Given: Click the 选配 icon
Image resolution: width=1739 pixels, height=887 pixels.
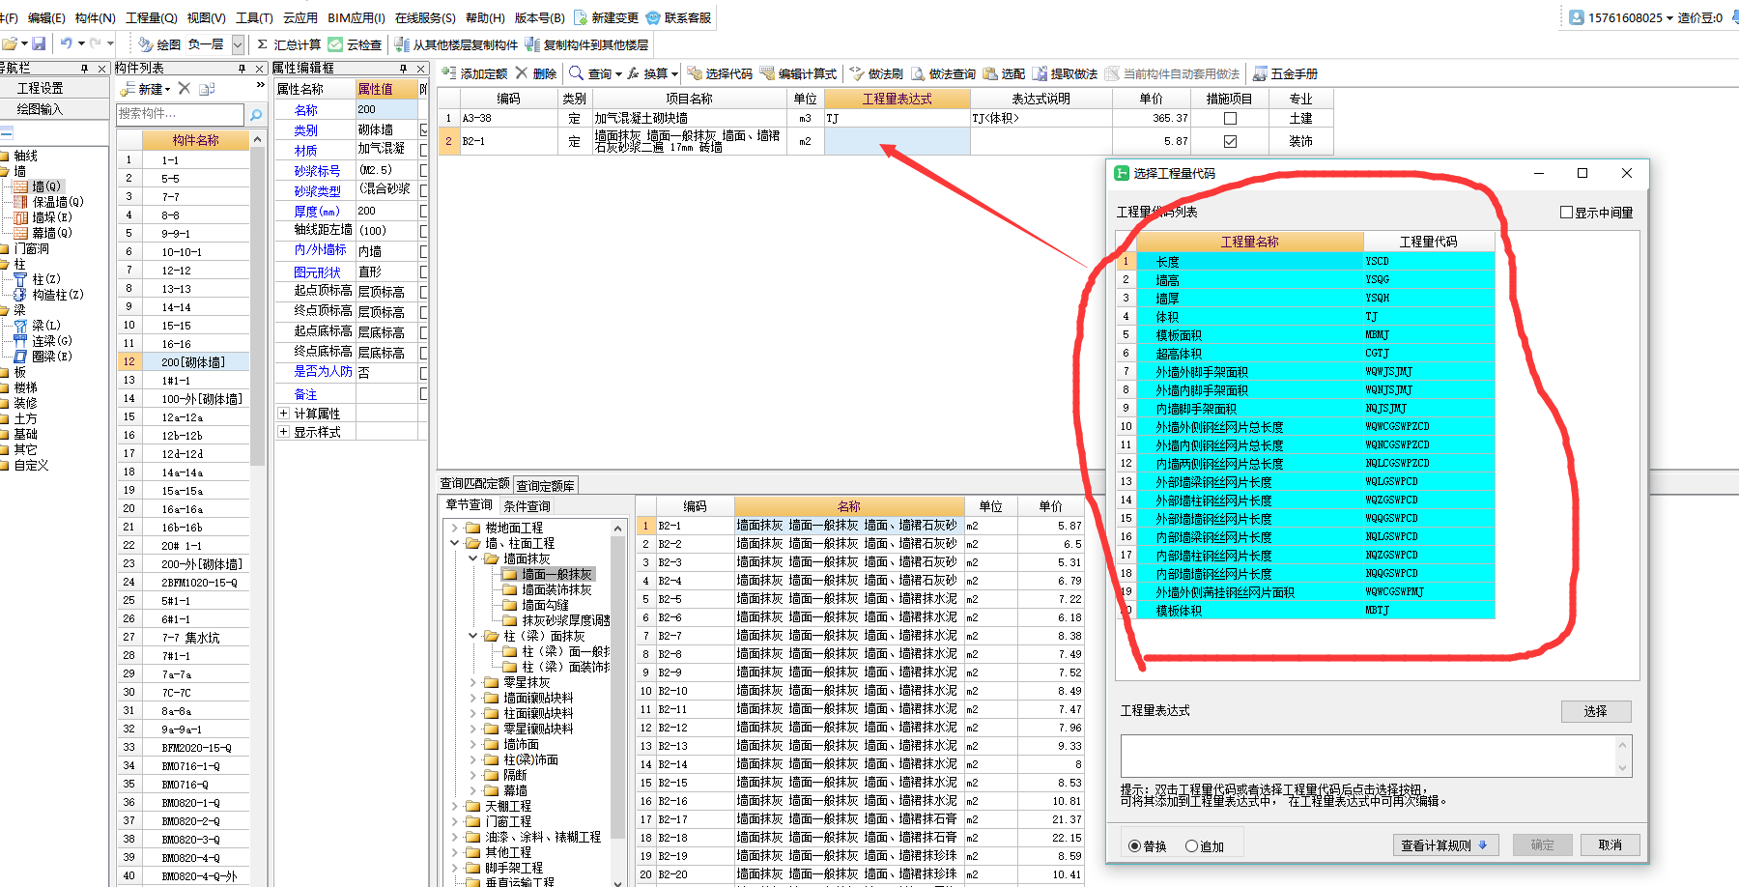Looking at the screenshot, I should 990,73.
